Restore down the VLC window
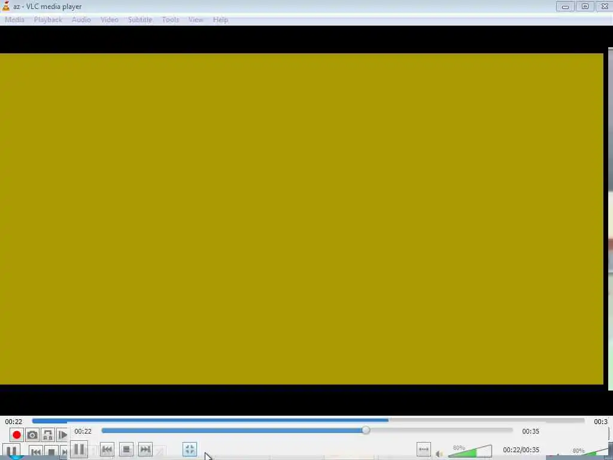 [585, 6]
